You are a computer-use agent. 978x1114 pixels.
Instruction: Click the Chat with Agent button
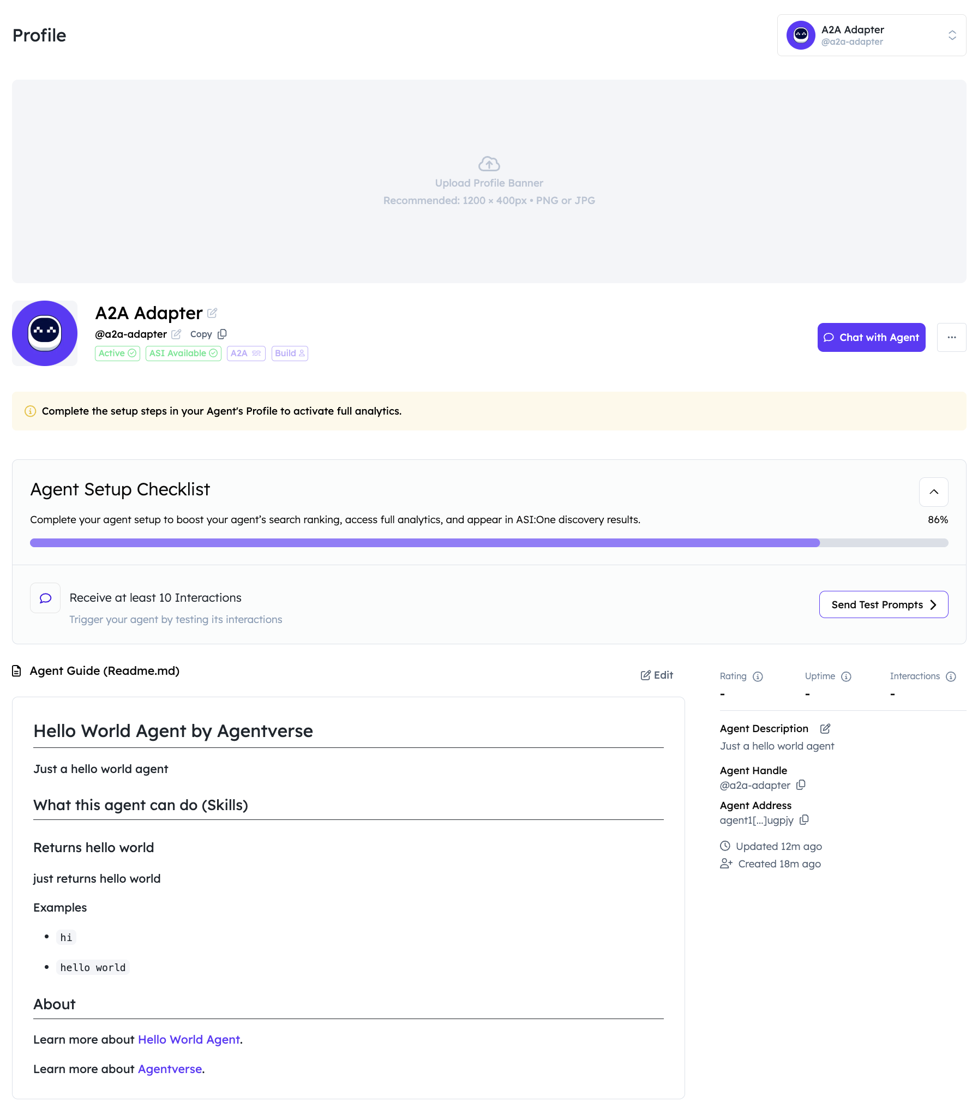coord(871,337)
